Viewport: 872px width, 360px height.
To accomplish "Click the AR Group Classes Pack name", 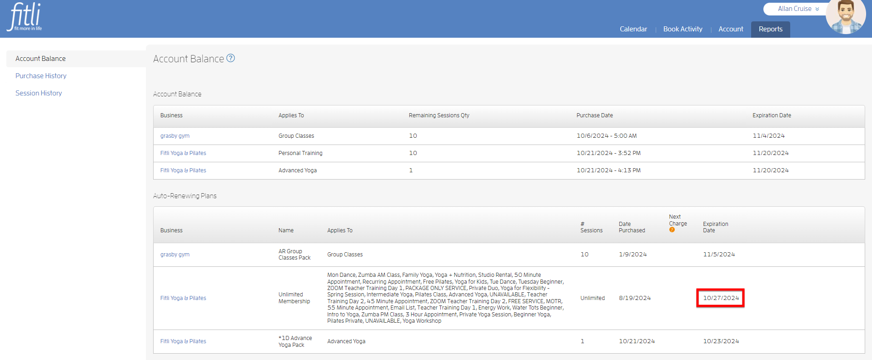I will coord(294,255).
